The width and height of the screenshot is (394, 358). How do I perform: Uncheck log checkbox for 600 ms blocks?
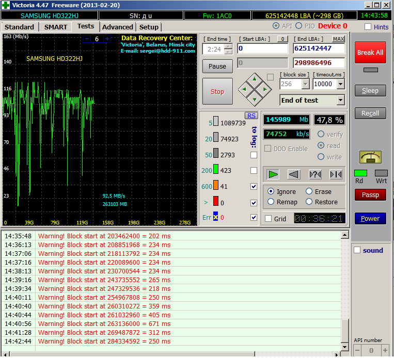pos(254,187)
